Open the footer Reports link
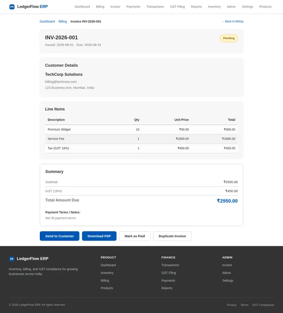The width and height of the screenshot is (283, 313). tap(167, 288)
